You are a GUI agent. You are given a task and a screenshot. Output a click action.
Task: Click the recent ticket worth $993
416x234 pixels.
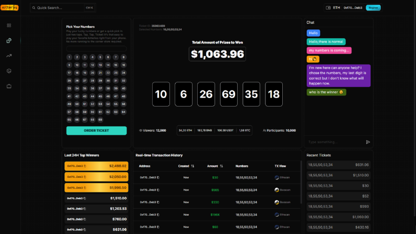click(x=338, y=207)
